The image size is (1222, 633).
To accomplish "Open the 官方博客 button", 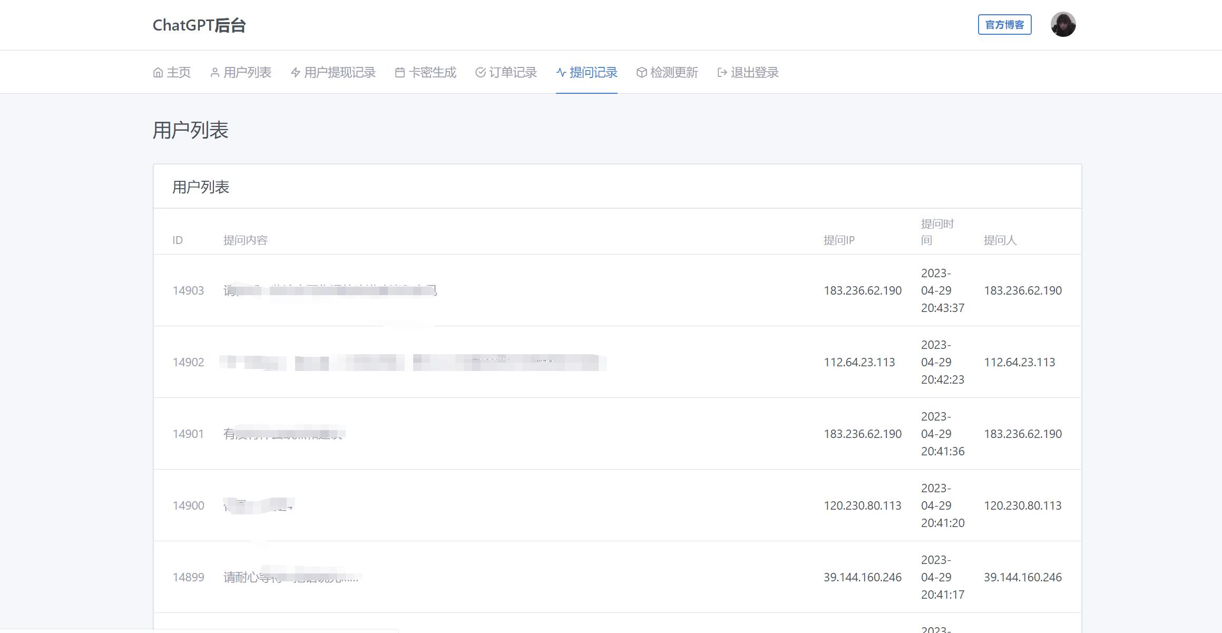I will click(x=1004, y=25).
